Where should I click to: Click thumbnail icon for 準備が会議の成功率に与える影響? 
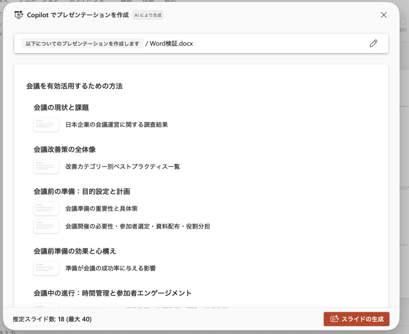[46, 268]
